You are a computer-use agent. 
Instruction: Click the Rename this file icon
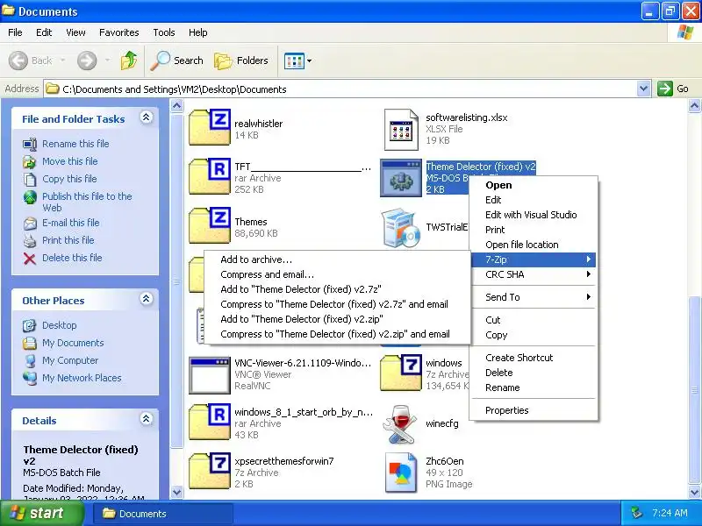(30, 144)
